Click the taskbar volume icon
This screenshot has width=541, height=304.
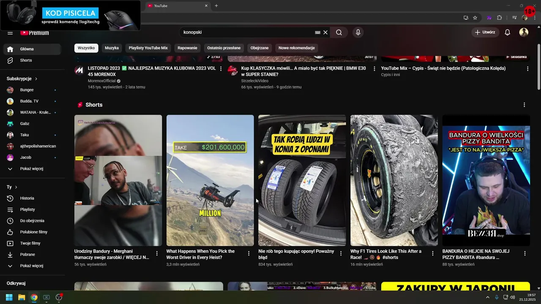512,297
